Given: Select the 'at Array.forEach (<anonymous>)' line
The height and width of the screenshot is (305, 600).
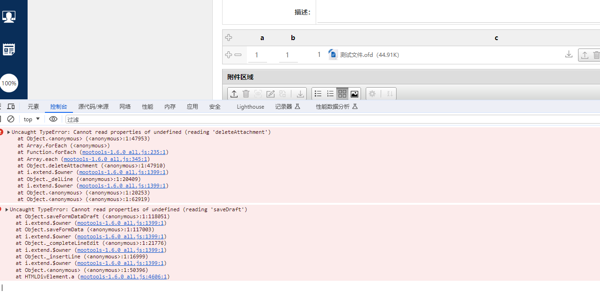Looking at the screenshot, I should (64, 146).
